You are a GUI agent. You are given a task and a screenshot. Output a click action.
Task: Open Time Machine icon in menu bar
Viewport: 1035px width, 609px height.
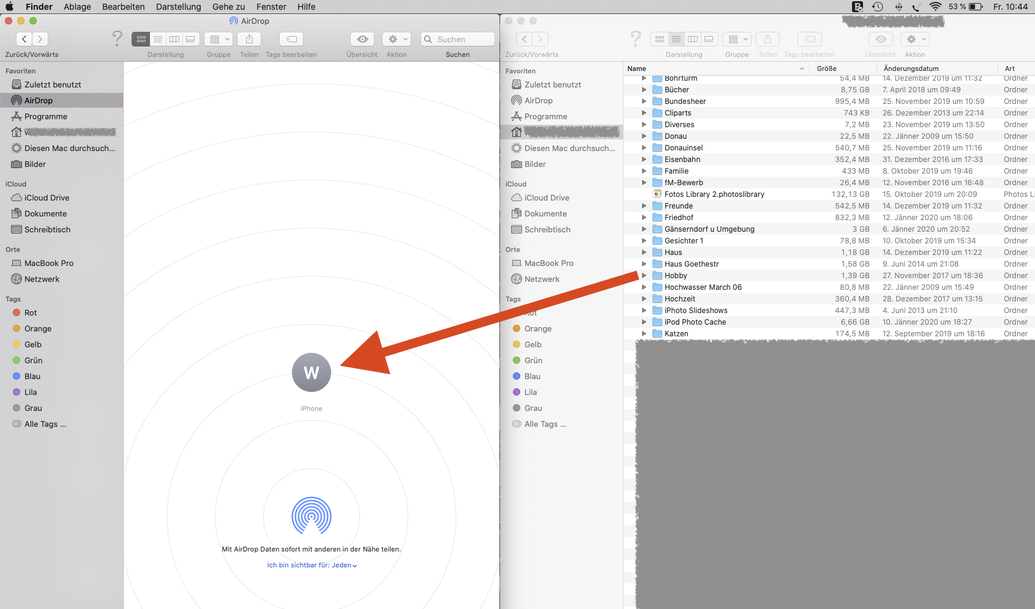tap(878, 7)
